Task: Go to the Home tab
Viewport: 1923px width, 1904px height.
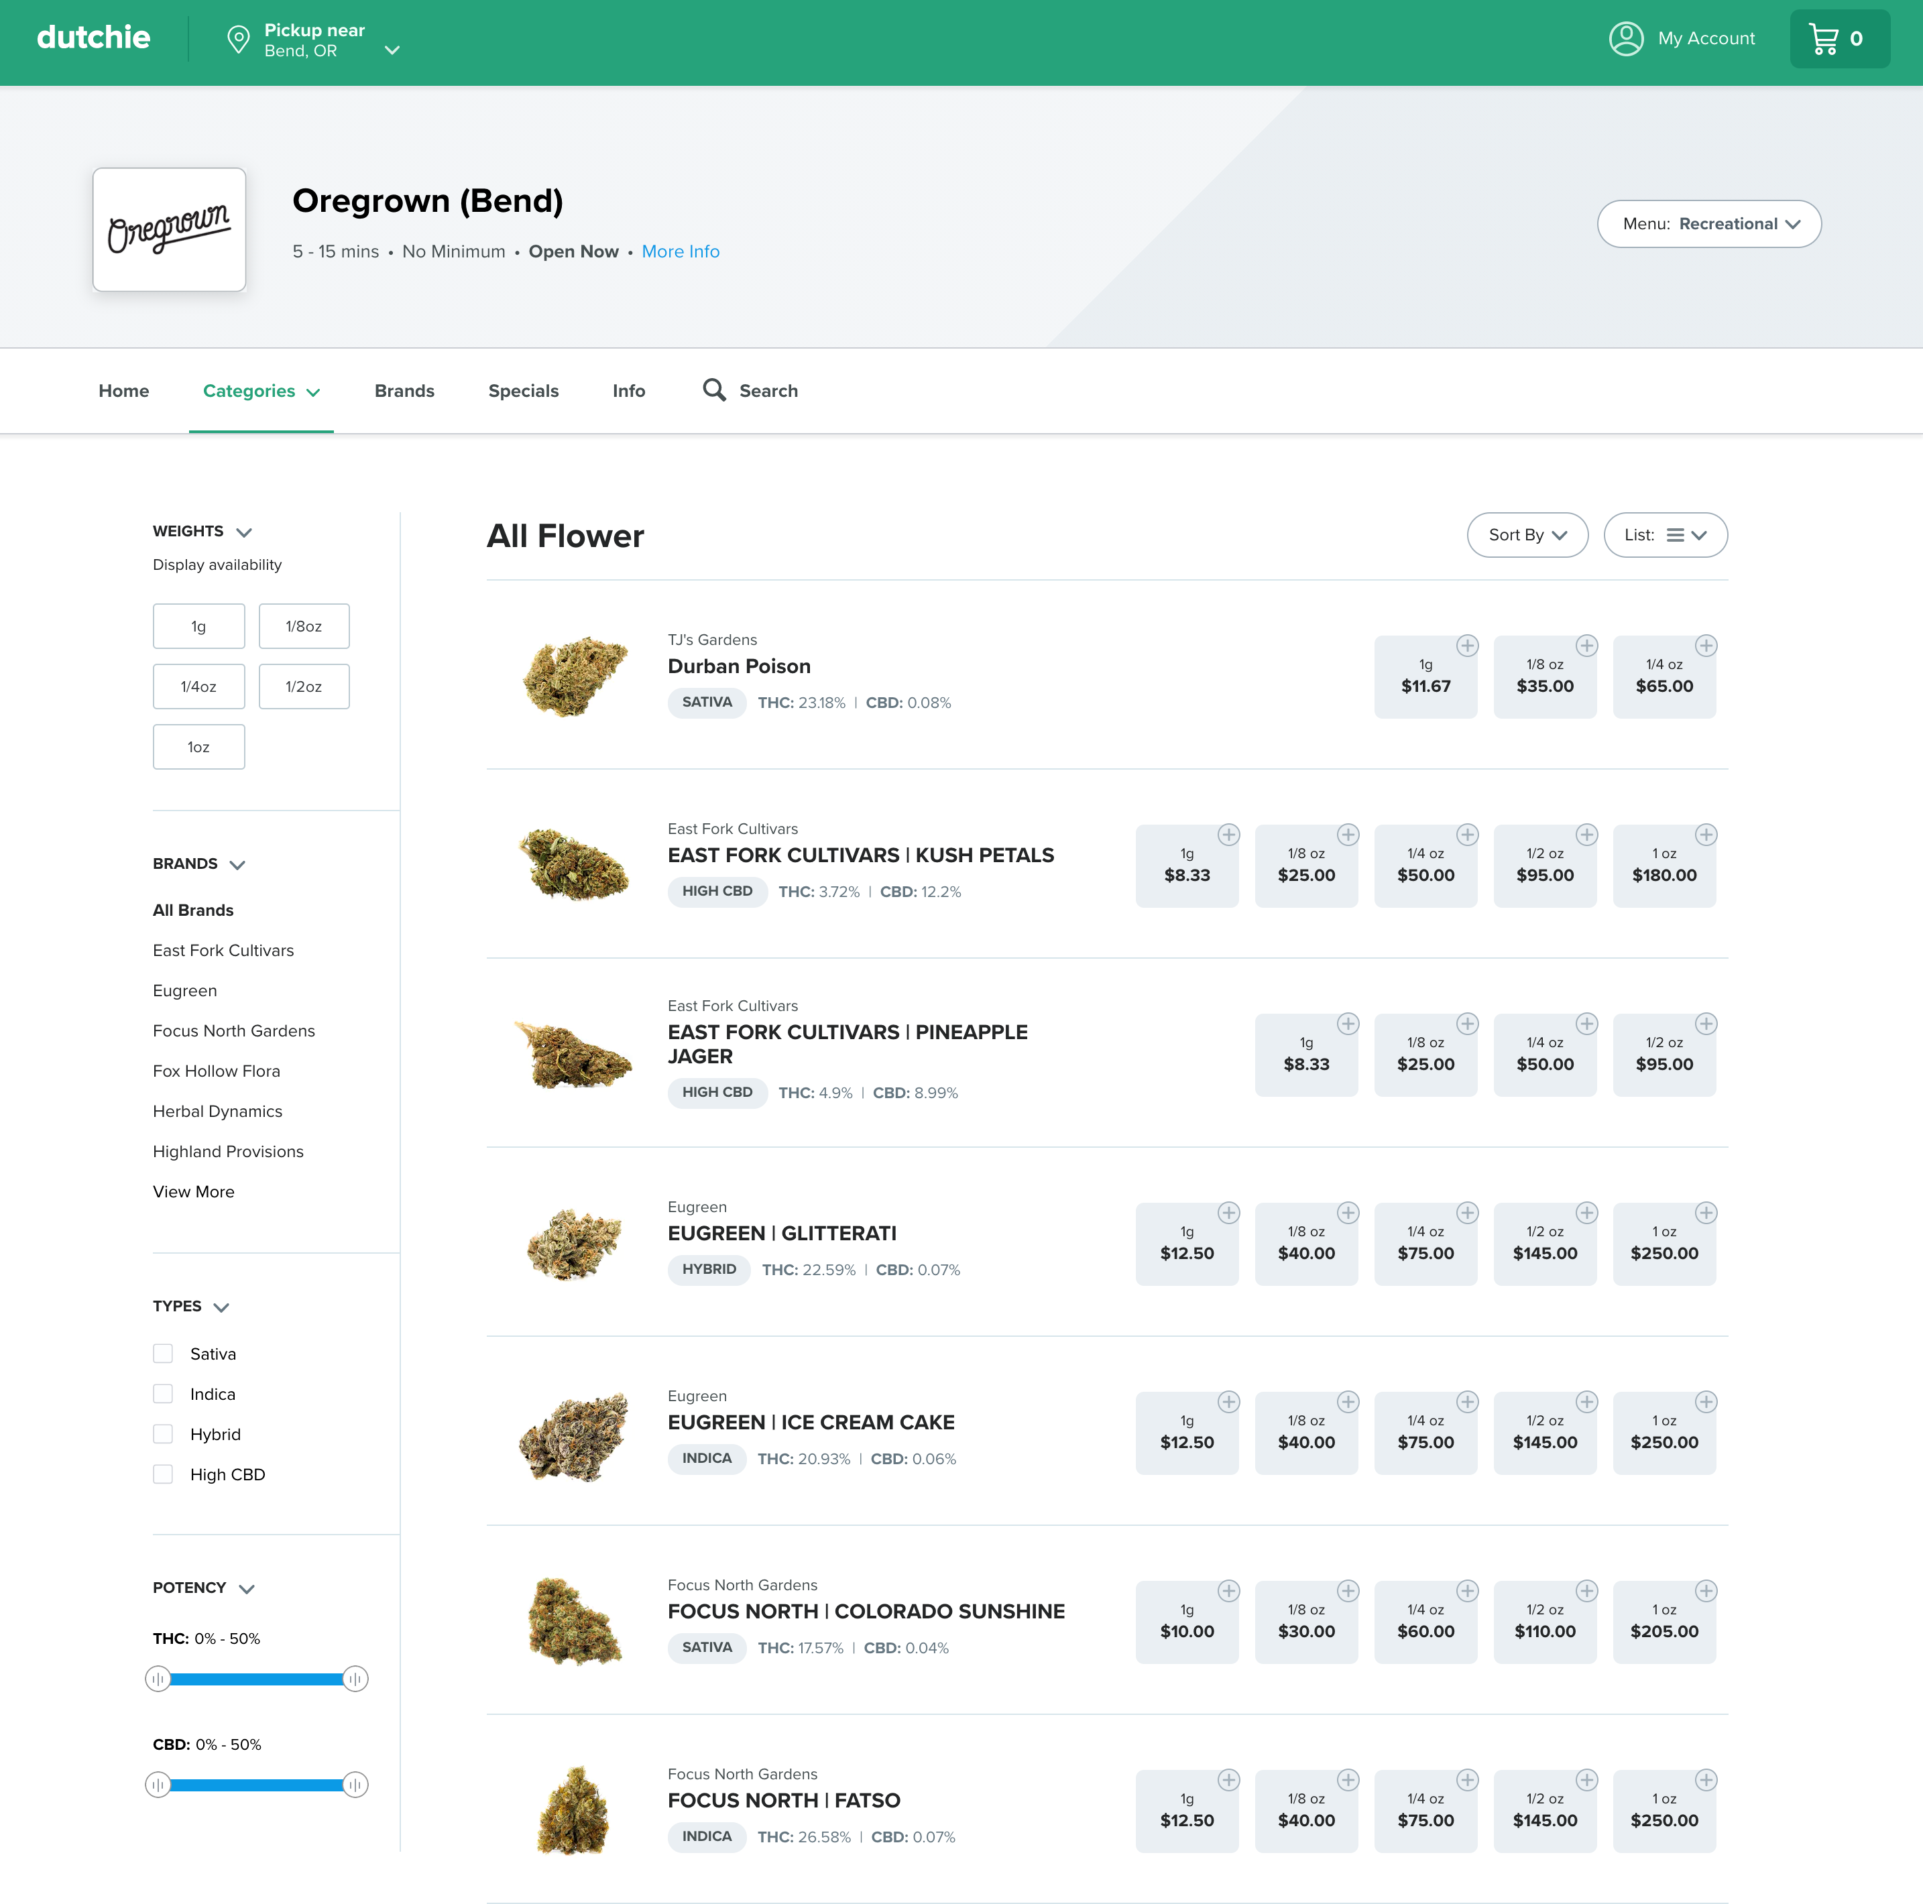Action: coord(123,390)
